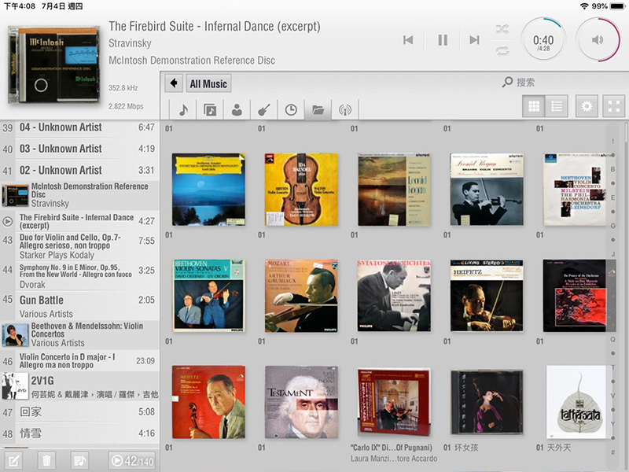
Task: Click the 42/140 now playing button
Action: (x=131, y=461)
